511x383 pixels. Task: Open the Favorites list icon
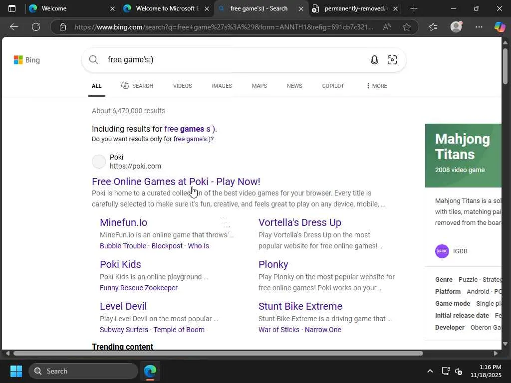pos(433,27)
